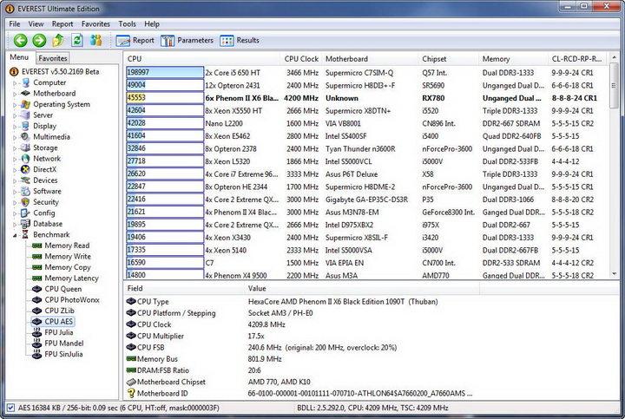Run the Memory Write benchmark
Image resolution: width=625 pixels, height=419 pixels.
pyautogui.click(x=68, y=256)
